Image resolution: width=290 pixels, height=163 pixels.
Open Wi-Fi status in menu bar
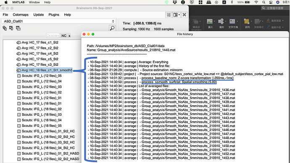(256, 2)
